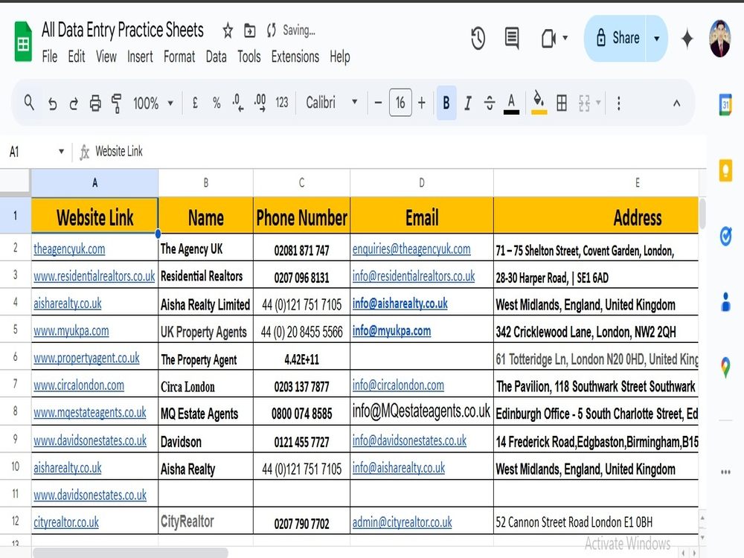The image size is (744, 558).
Task: Open the Google account avatar
Action: [719, 39]
